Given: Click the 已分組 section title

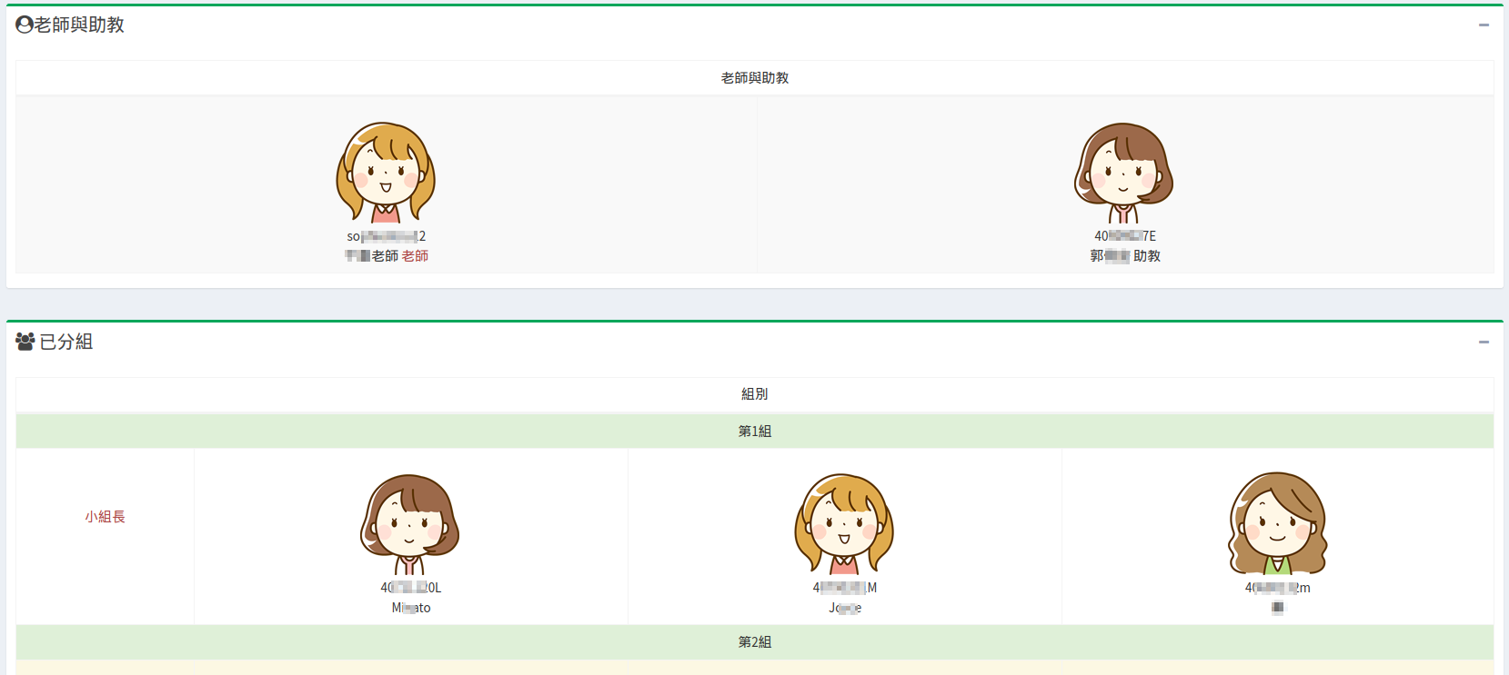Looking at the screenshot, I should (66, 342).
